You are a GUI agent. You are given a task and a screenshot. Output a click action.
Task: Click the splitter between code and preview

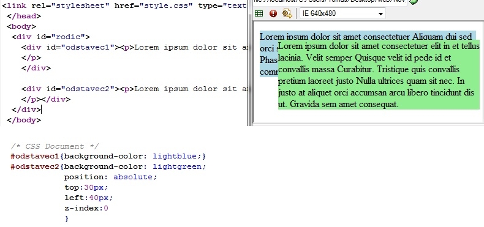[249, 63]
